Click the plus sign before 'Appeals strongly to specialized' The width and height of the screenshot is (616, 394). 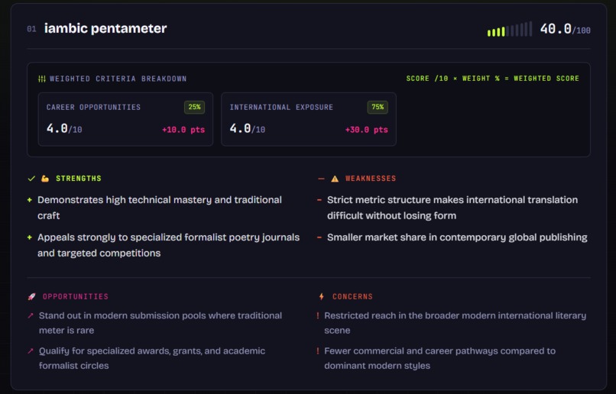point(30,237)
